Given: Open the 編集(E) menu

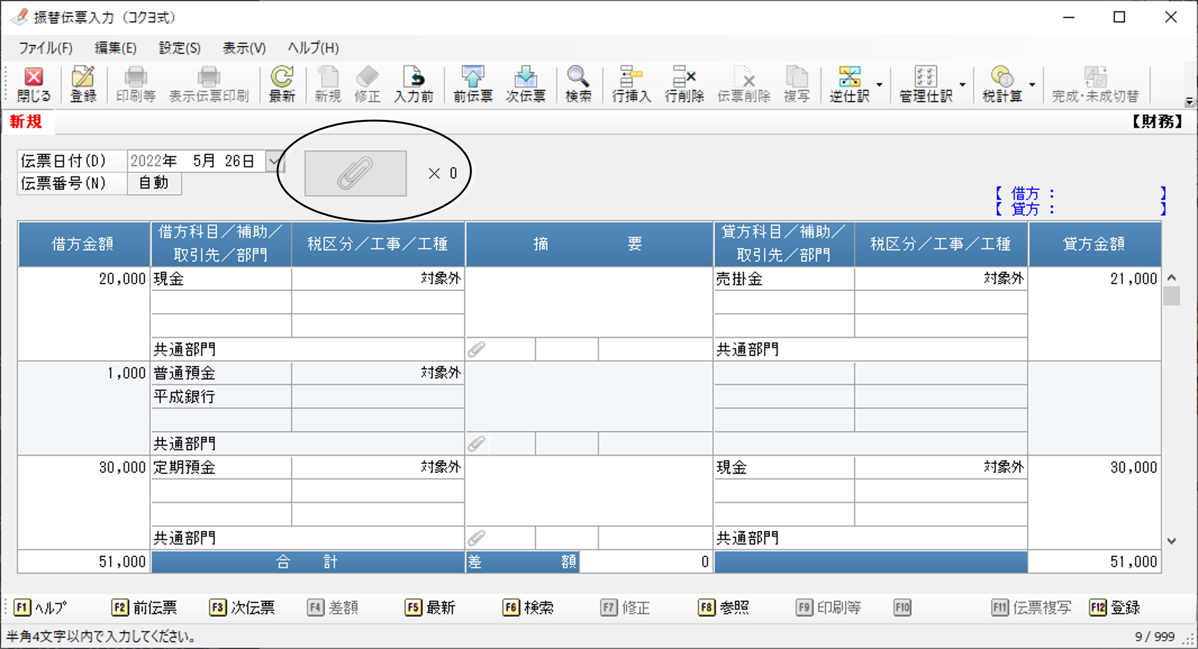Looking at the screenshot, I should click(115, 48).
